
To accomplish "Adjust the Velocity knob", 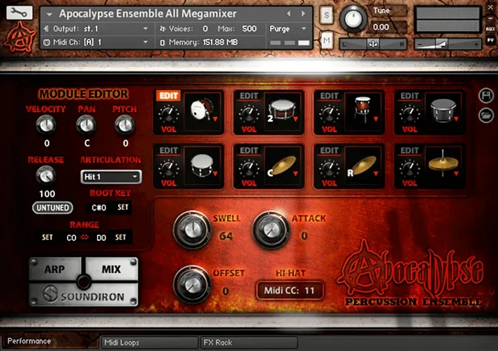I will pos(46,125).
